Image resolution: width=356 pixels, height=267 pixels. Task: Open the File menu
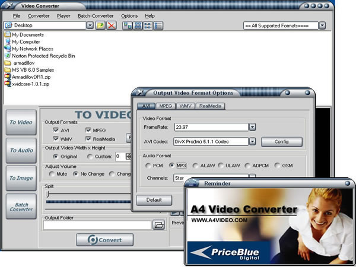click(17, 16)
